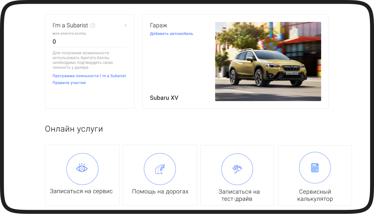
Task: Select the Записаться на тест-драйв label
Action: point(239,195)
